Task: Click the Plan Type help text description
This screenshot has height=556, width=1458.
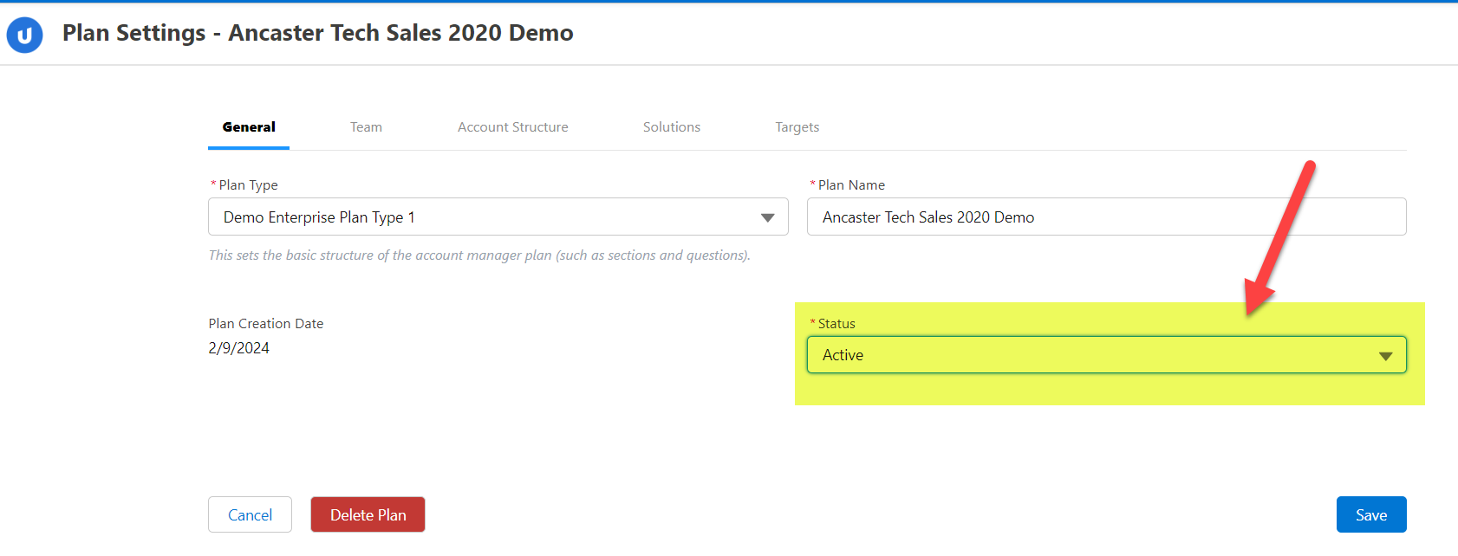Action: pyautogui.click(x=479, y=255)
